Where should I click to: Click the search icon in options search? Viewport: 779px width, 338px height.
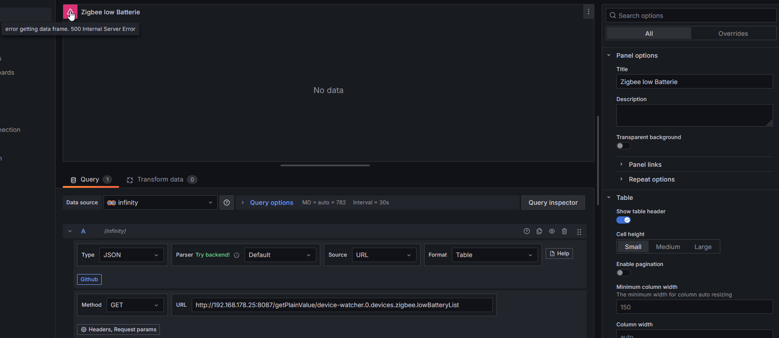pyautogui.click(x=613, y=15)
